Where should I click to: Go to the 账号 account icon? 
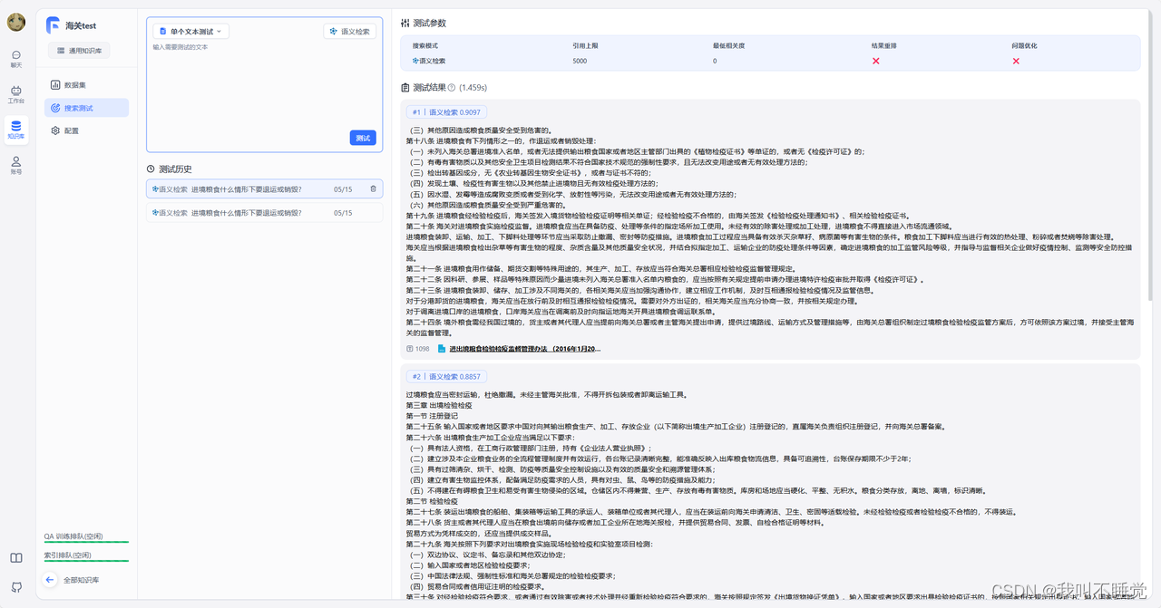point(16,164)
